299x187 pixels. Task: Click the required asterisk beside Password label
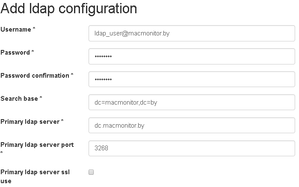coord(33,53)
